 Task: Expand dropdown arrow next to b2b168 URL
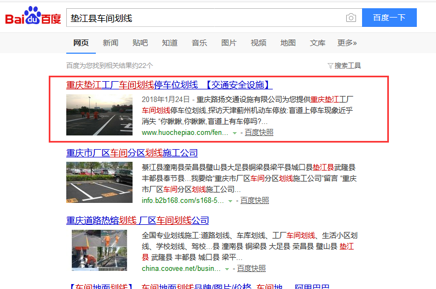pyautogui.click(x=230, y=201)
